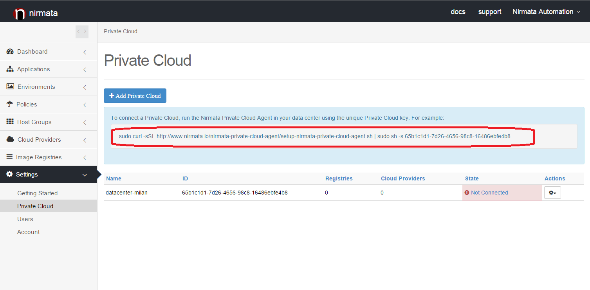Collapse the Settings menu chevron
590x290 pixels.
click(85, 175)
